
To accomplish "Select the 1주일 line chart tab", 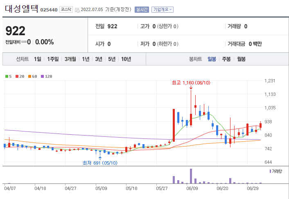I will tap(53, 59).
